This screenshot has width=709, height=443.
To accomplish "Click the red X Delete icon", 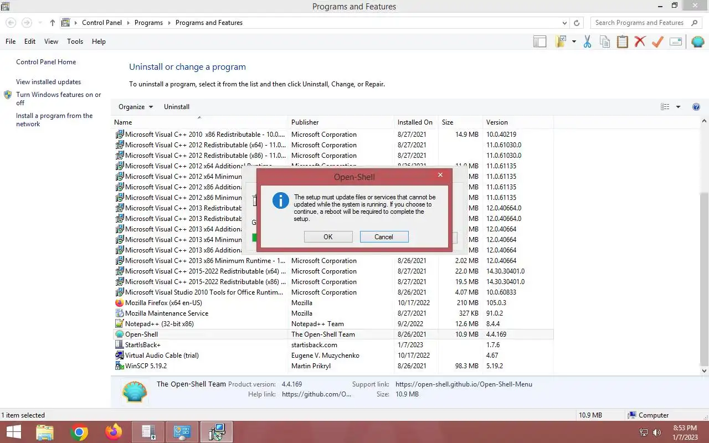I will tap(640, 42).
